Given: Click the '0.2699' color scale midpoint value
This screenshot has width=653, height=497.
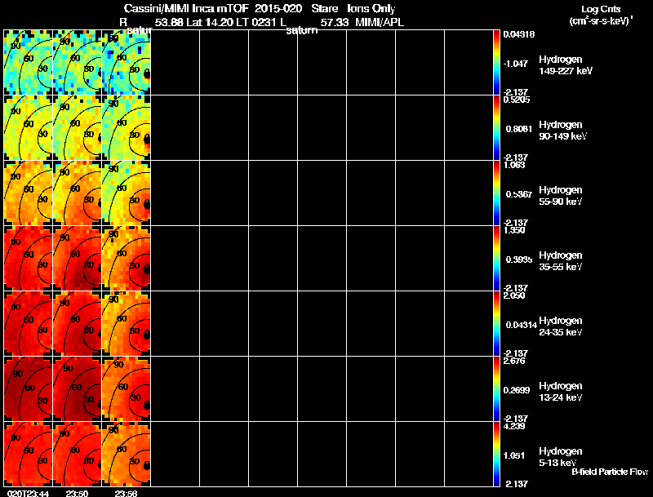Looking at the screenshot, I should click(518, 390).
